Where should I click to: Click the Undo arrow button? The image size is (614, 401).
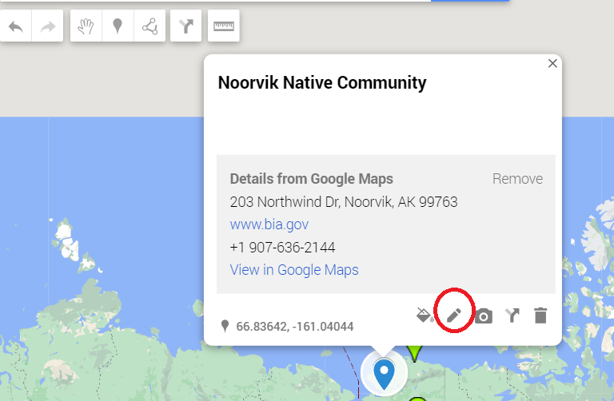pos(16,26)
